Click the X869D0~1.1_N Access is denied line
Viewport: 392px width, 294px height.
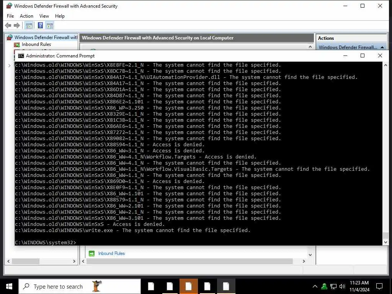click(x=109, y=181)
